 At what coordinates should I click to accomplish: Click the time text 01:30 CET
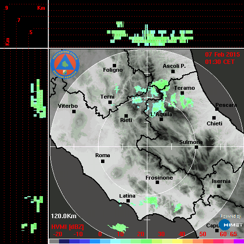220,62
